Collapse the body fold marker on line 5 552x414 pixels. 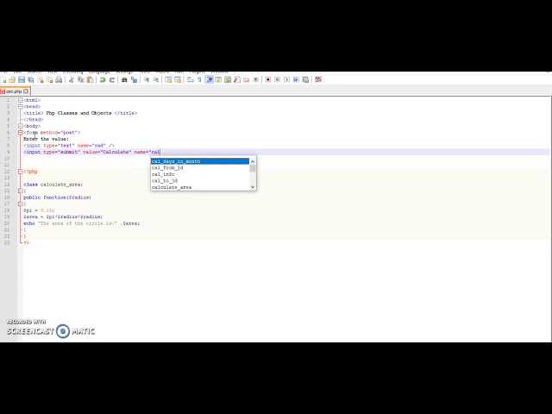pyautogui.click(x=21, y=126)
